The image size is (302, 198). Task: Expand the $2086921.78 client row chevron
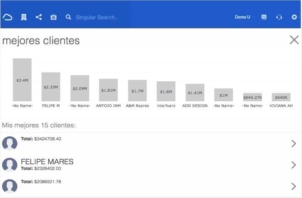click(294, 186)
